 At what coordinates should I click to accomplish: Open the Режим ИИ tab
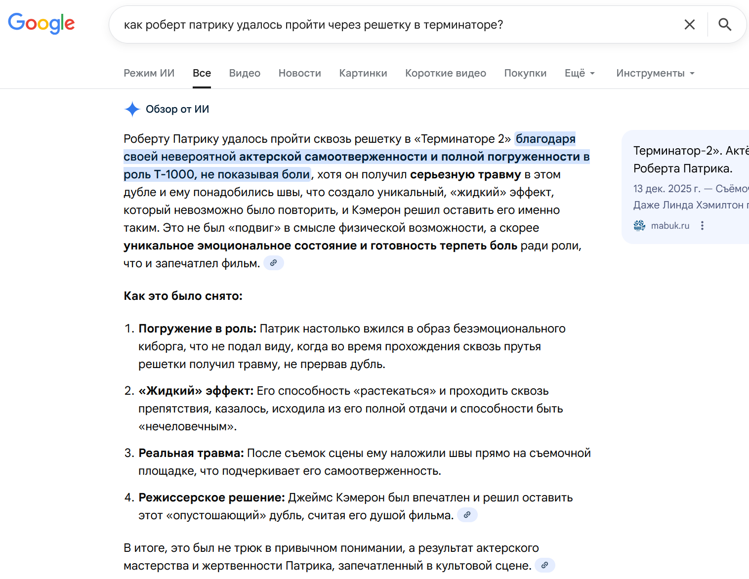[x=149, y=73]
